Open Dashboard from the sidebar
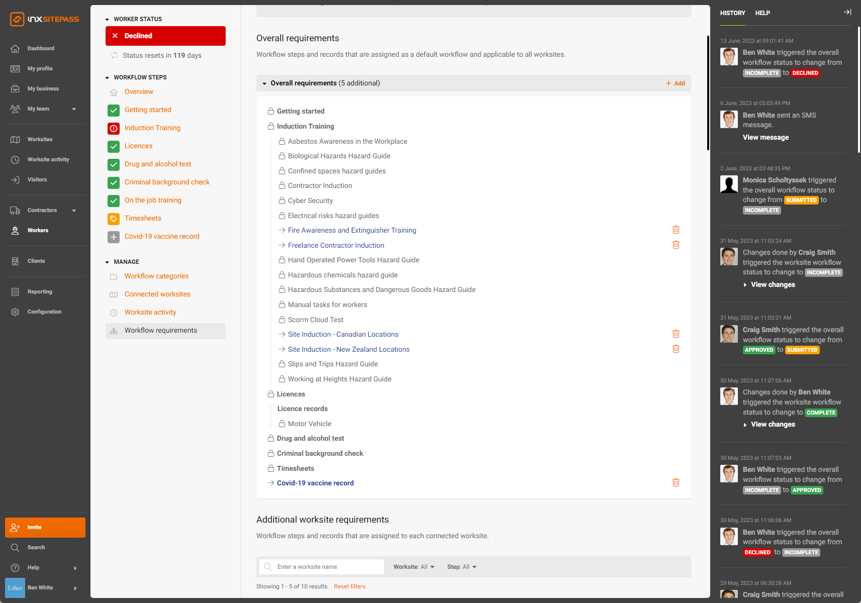 point(40,49)
